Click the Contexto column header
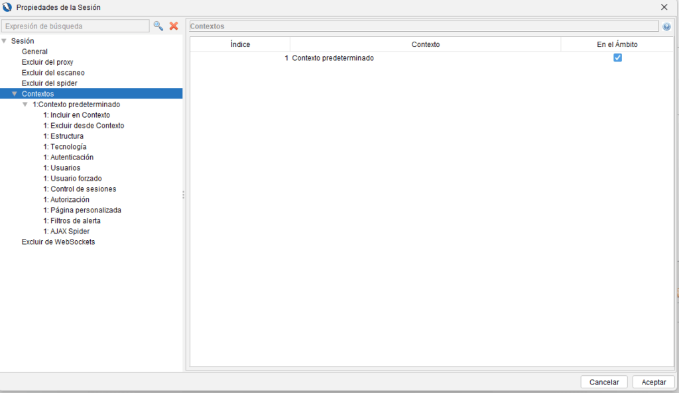The width and height of the screenshot is (679, 393). [425, 44]
